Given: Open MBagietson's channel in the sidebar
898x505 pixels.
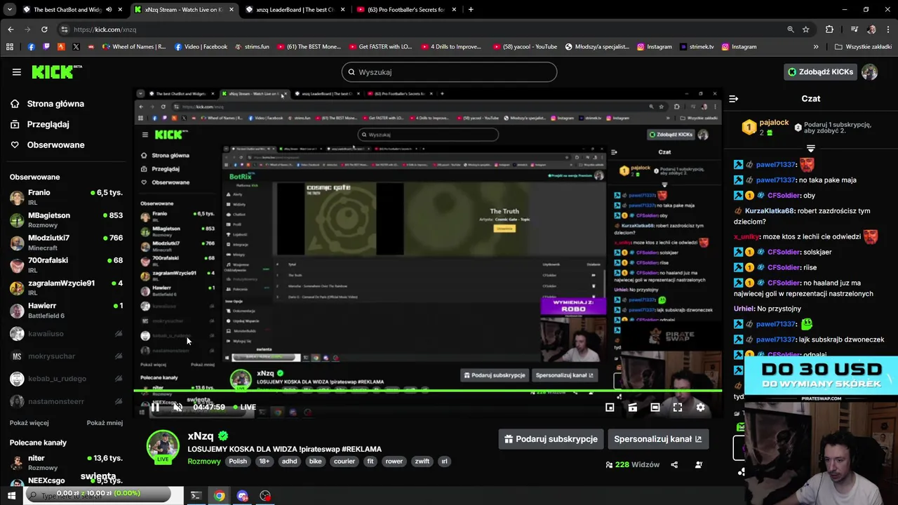Looking at the screenshot, I should coord(67,220).
